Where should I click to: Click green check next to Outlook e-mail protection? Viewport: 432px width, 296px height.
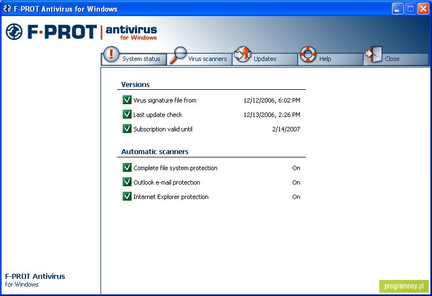point(127,182)
